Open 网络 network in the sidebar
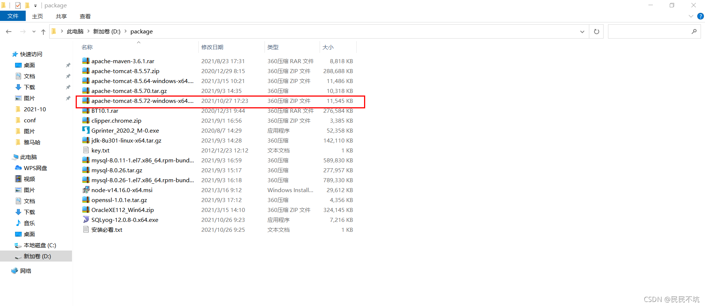This screenshot has width=705, height=306. (21, 271)
